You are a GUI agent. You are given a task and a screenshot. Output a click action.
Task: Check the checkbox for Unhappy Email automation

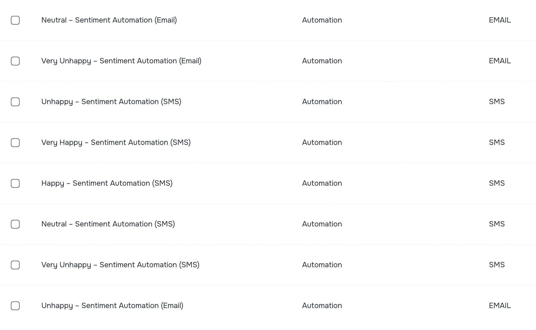click(15, 305)
